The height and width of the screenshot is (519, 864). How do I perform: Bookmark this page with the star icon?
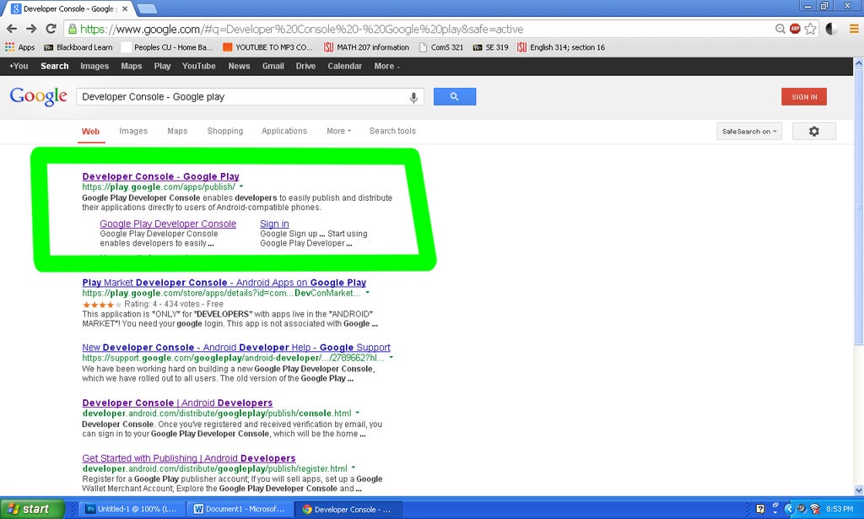(x=810, y=29)
